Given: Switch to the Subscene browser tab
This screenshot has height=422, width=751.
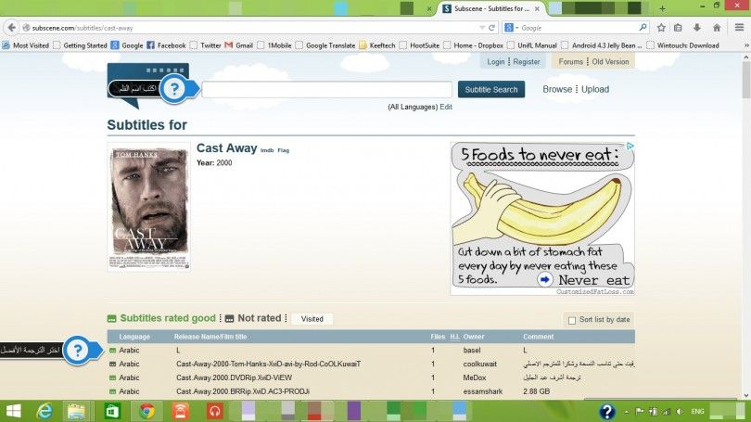Looking at the screenshot, I should pyautogui.click(x=485, y=8).
